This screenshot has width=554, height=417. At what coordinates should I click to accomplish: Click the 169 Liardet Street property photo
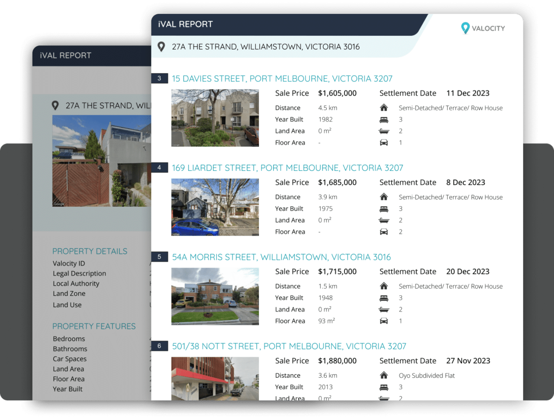coord(215,207)
